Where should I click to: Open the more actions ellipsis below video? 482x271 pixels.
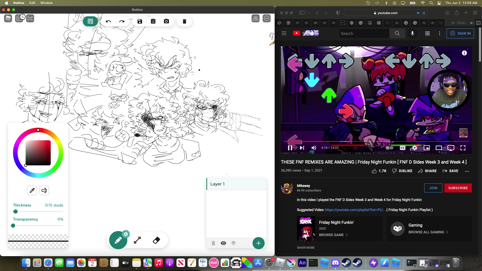pos(467,171)
